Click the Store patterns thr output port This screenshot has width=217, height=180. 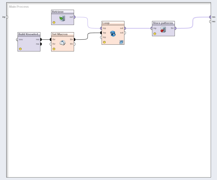(175, 28)
